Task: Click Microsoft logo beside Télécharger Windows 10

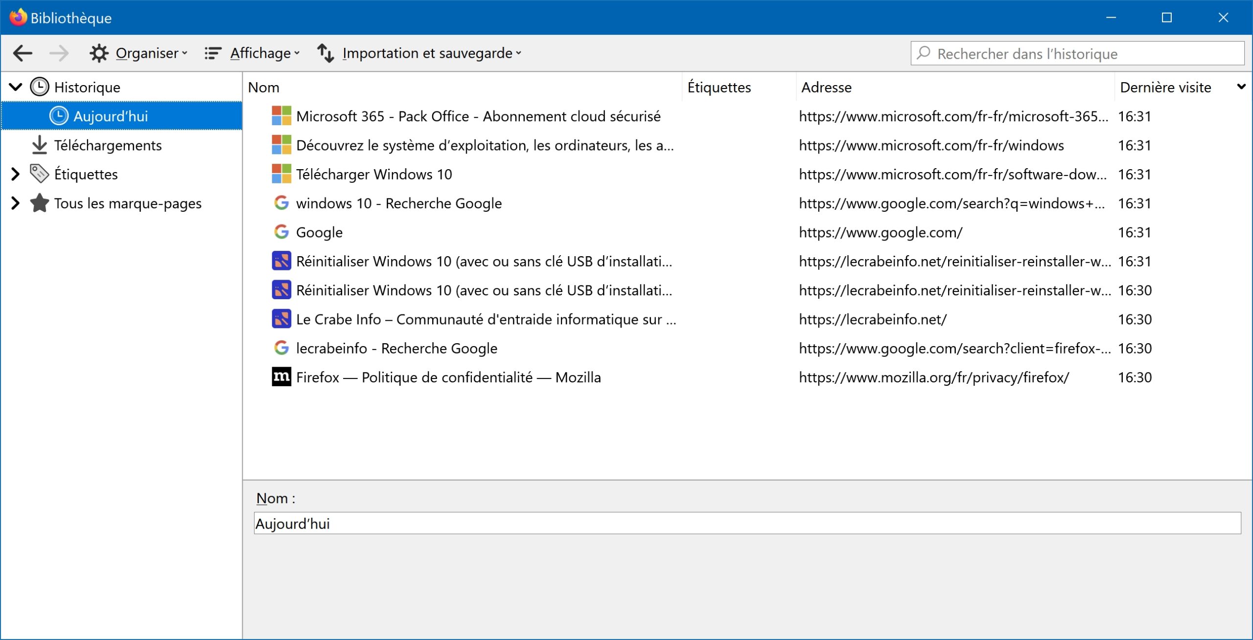Action: (281, 174)
